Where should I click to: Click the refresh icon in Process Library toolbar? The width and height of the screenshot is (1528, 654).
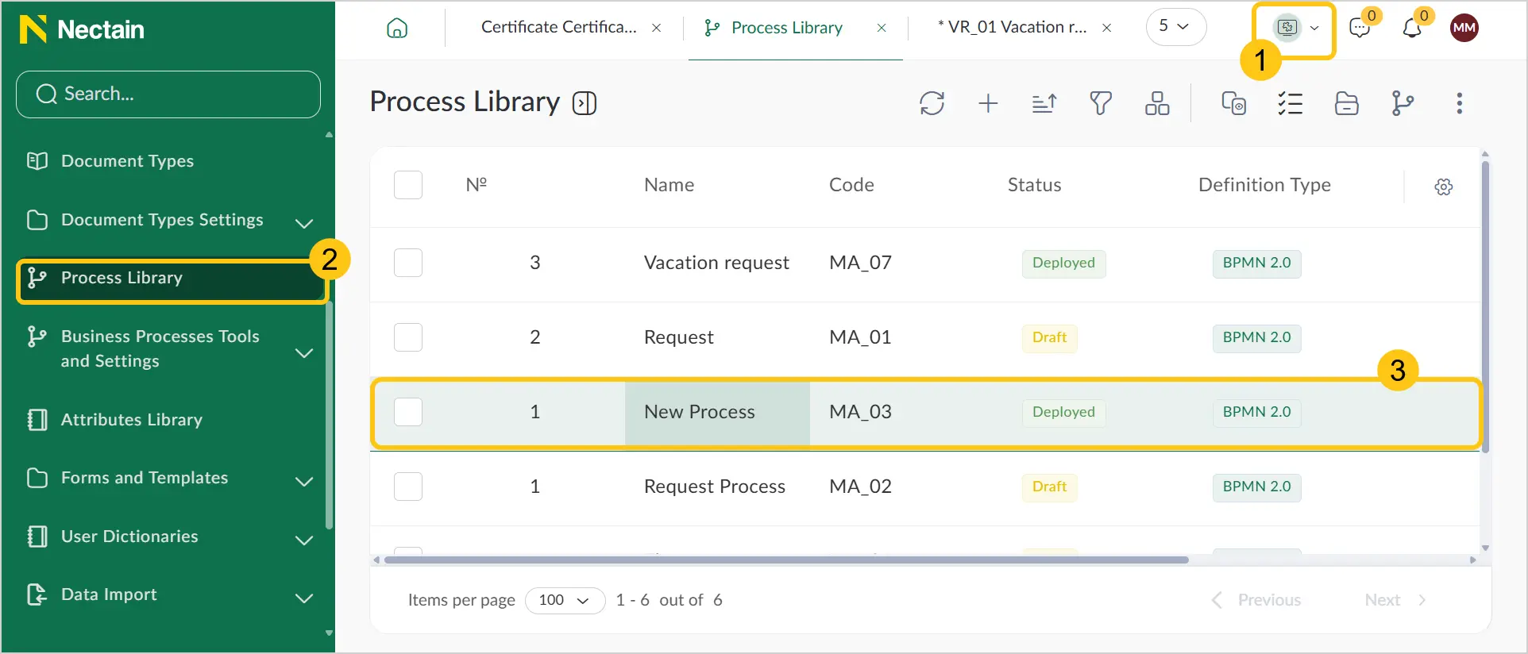(932, 103)
